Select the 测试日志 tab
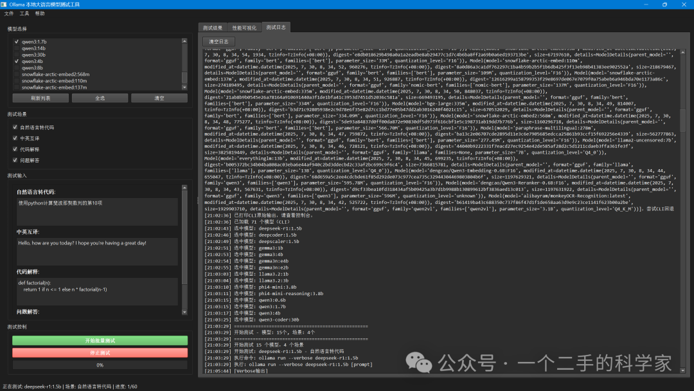Viewport: 694px width, 391px height. tap(276, 27)
